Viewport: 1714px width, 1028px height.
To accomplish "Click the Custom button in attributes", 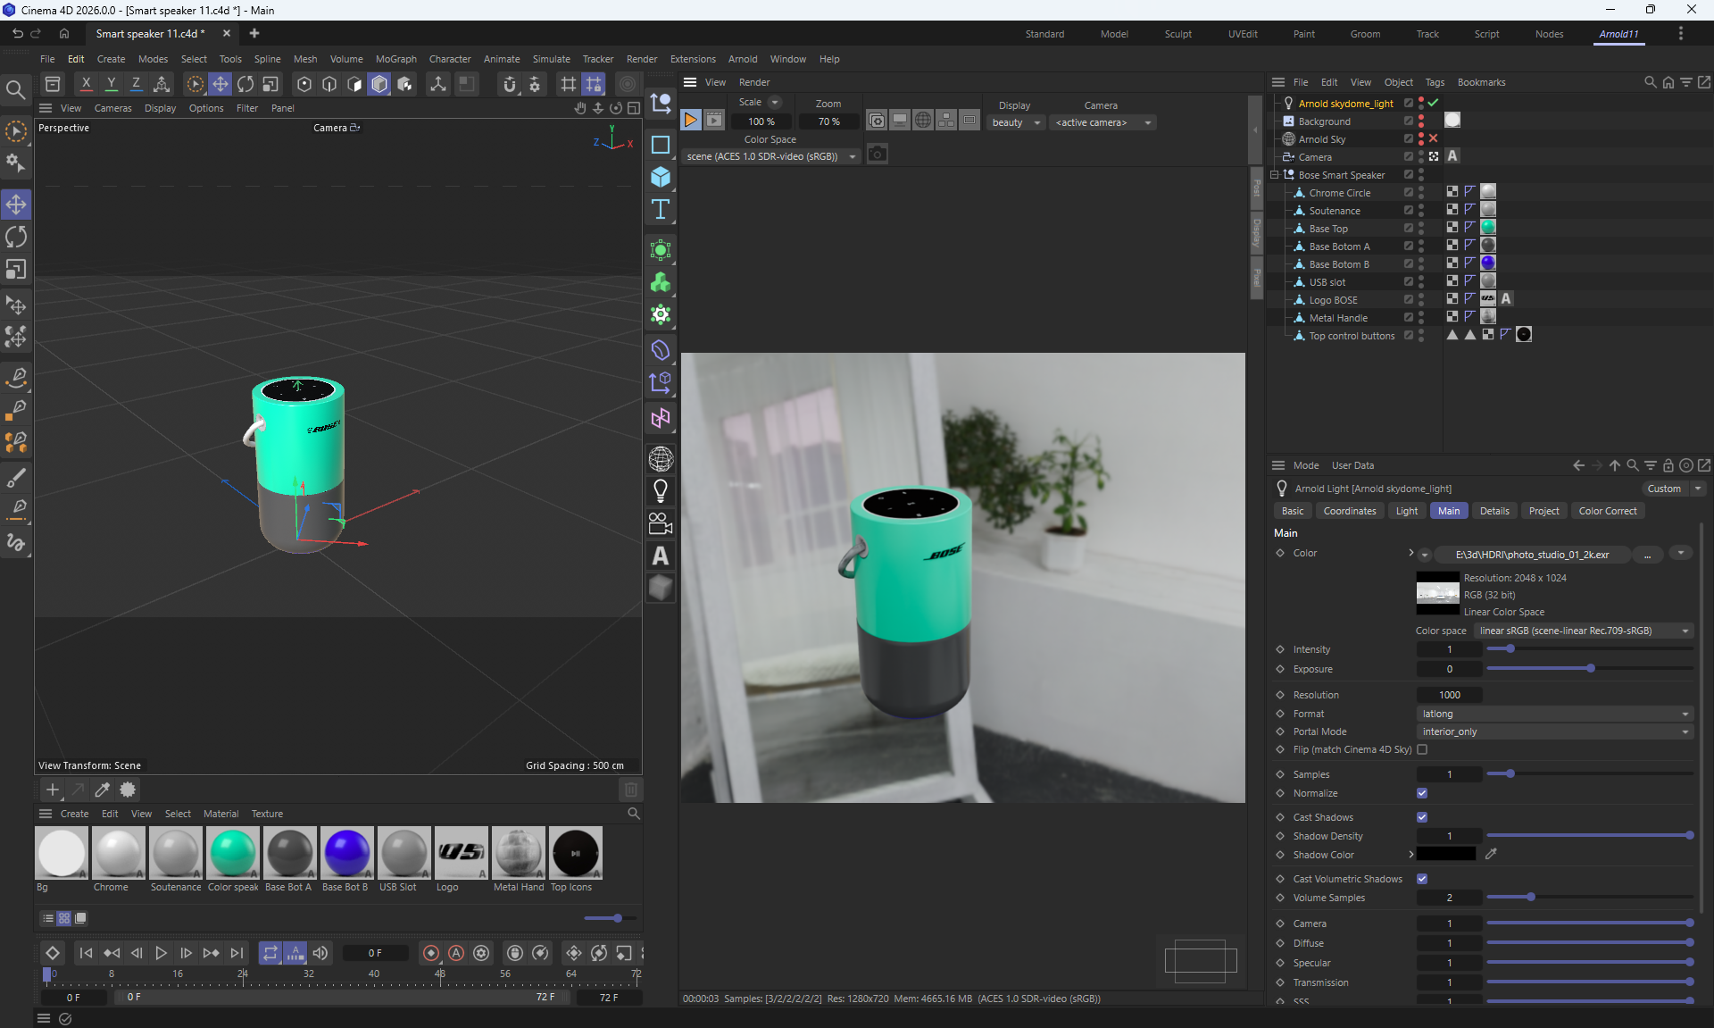I will (1664, 489).
